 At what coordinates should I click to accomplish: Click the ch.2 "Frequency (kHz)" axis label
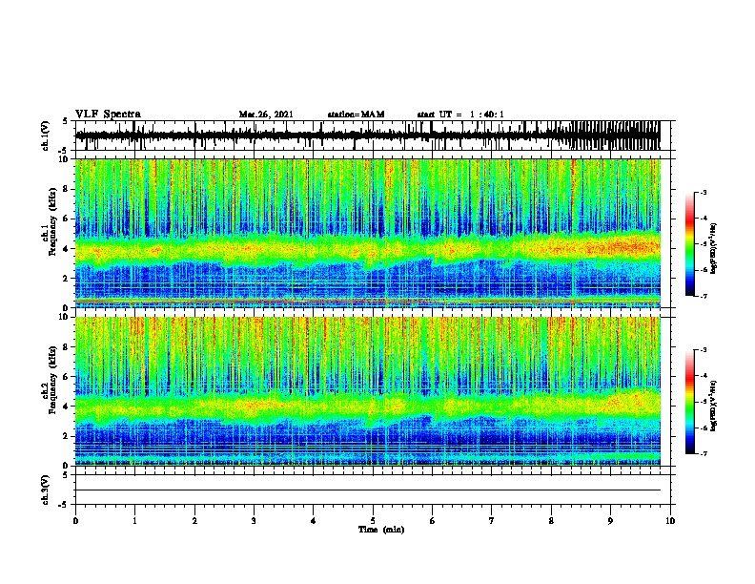point(52,380)
